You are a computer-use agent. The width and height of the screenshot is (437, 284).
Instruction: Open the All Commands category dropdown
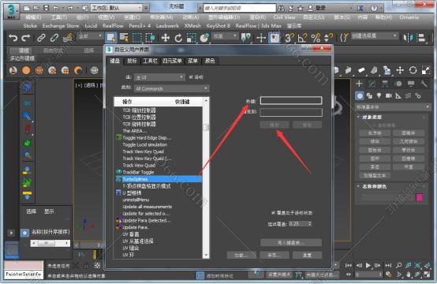(172, 88)
